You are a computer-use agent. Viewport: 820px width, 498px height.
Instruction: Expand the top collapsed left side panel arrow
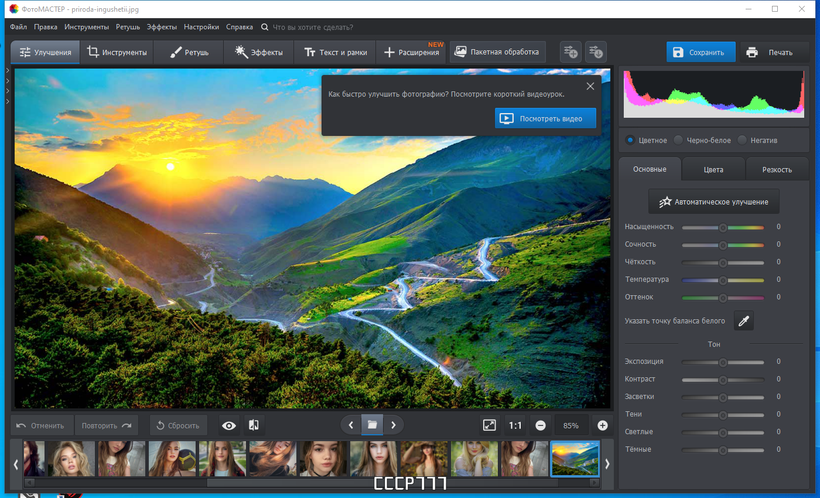point(7,71)
